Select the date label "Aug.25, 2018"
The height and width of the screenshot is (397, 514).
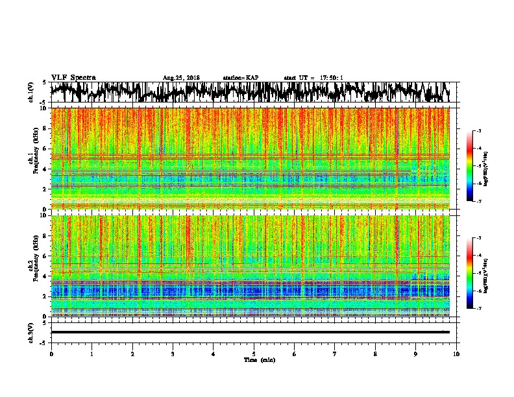click(x=181, y=78)
